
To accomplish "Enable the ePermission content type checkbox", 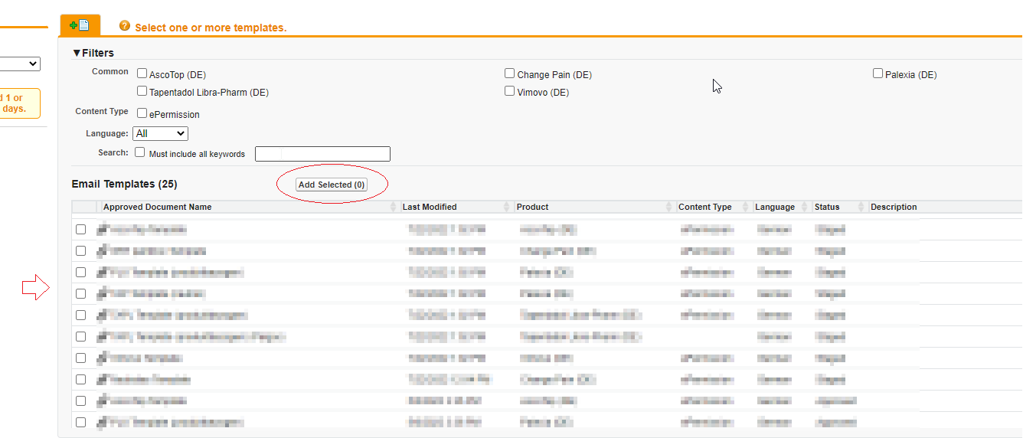I will (x=142, y=113).
